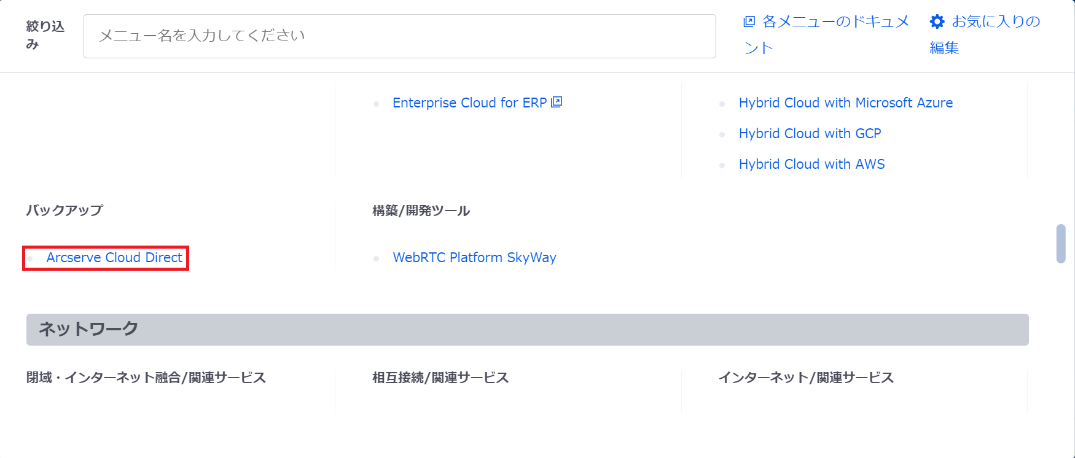Click the bullet dot beside Hybrid Cloud with GCP
1075x458 pixels.
pyautogui.click(x=722, y=134)
